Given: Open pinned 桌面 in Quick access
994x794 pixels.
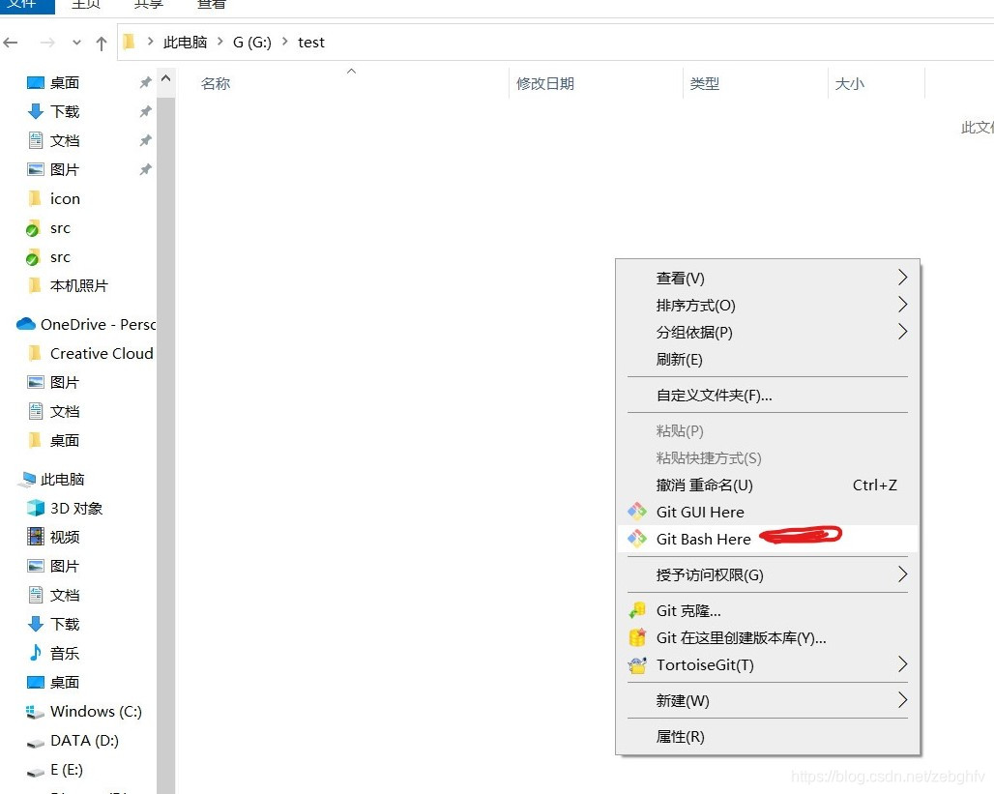Looking at the screenshot, I should [x=64, y=82].
